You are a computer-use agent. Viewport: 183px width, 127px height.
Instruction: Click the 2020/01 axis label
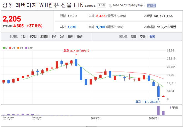tap(154, 118)
